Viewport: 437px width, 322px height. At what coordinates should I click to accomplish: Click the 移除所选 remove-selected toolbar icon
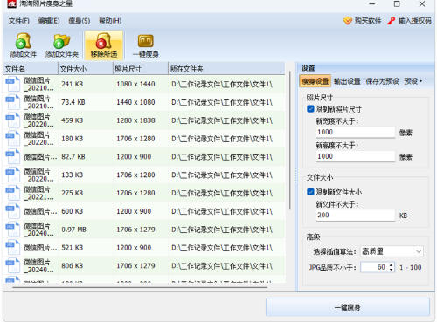(104, 41)
